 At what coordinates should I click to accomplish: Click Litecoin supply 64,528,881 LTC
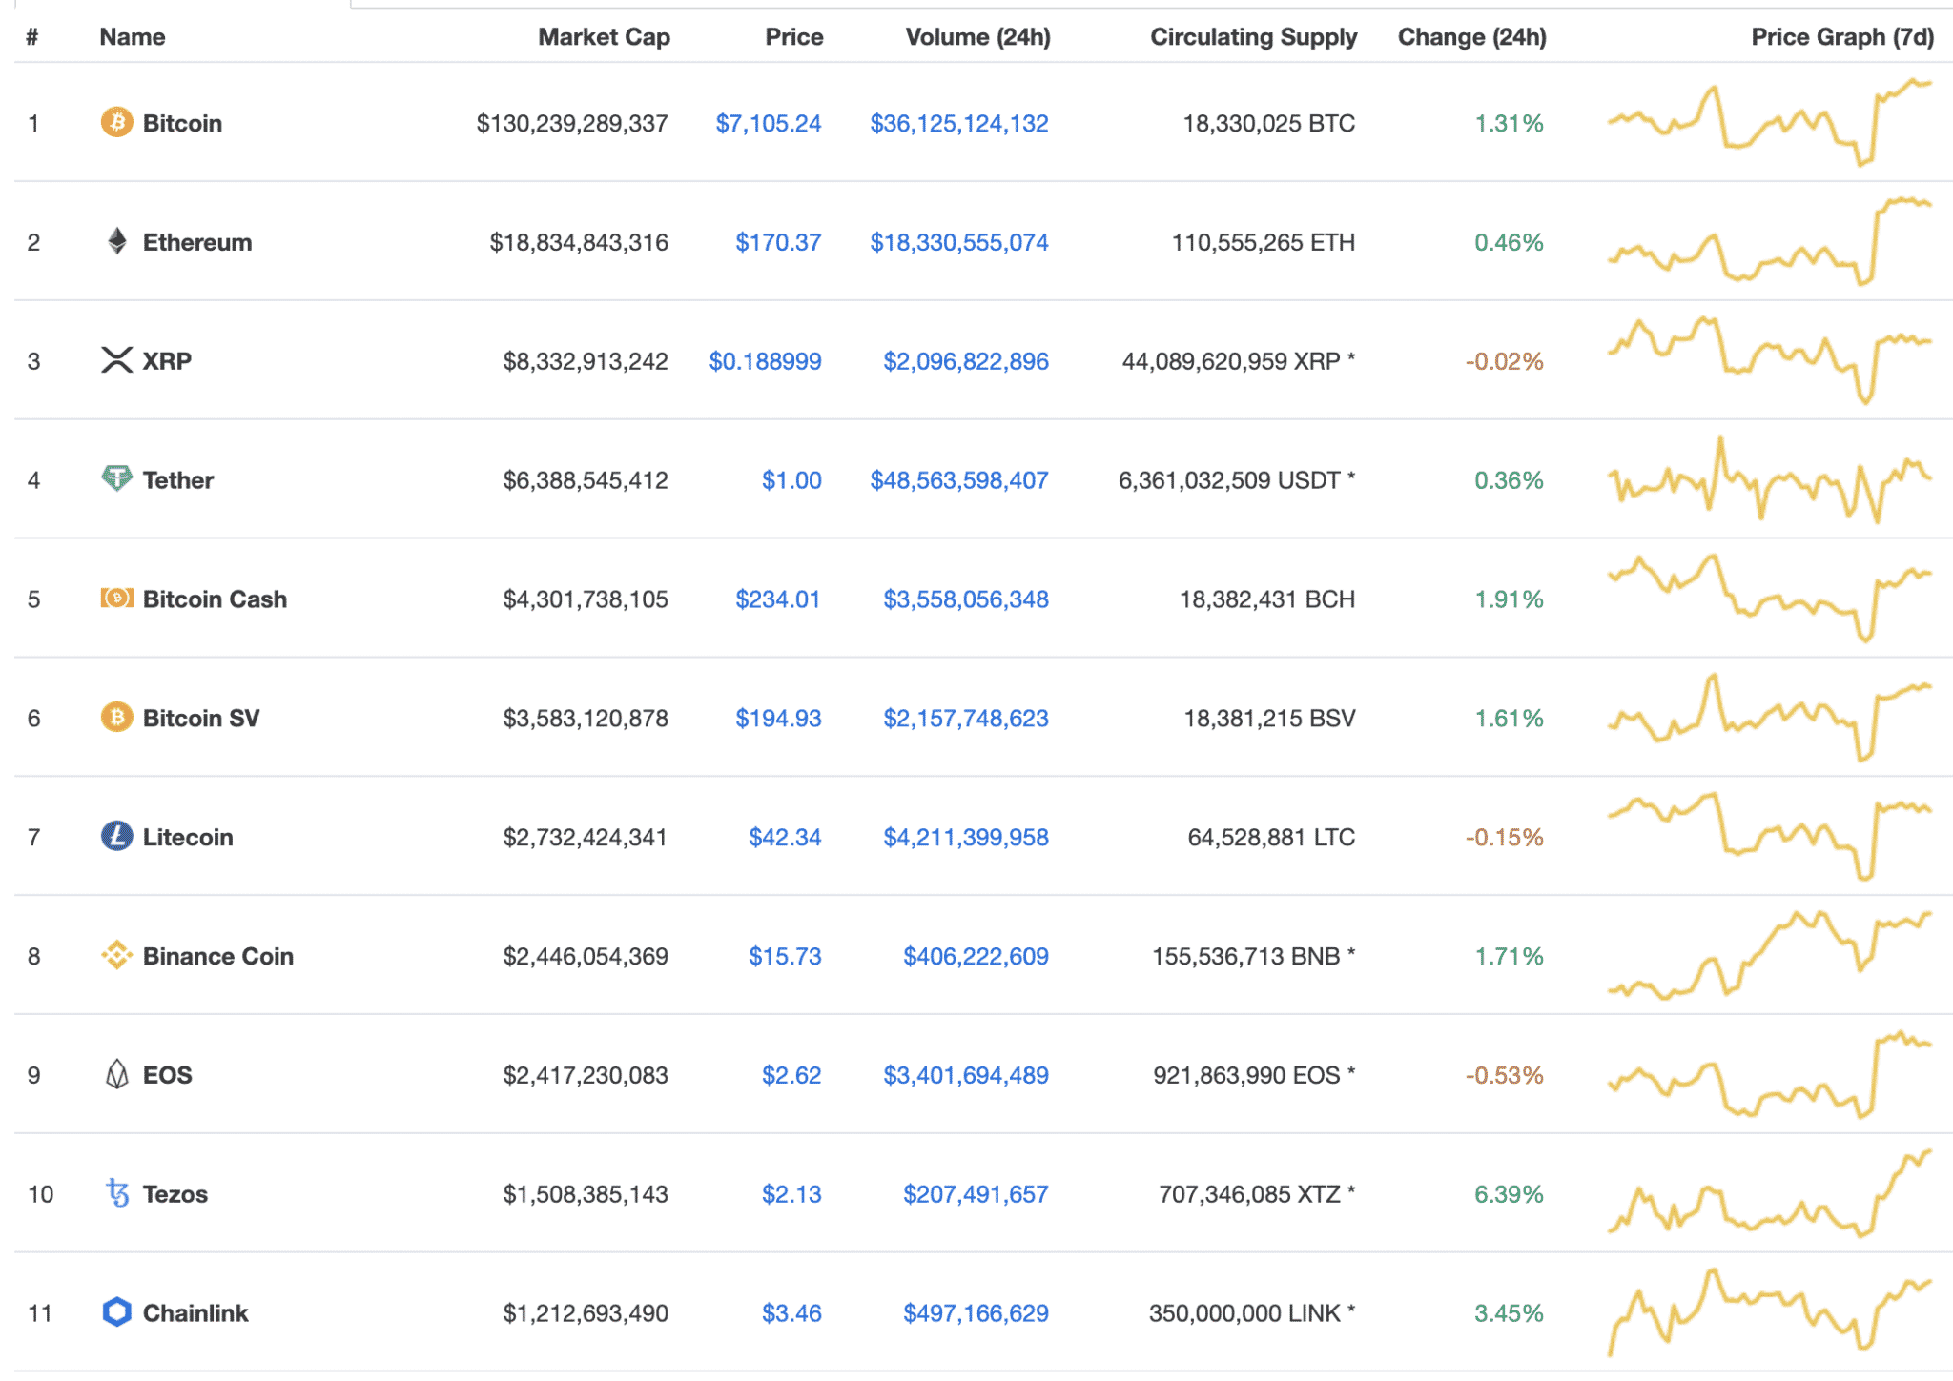click(x=1271, y=838)
